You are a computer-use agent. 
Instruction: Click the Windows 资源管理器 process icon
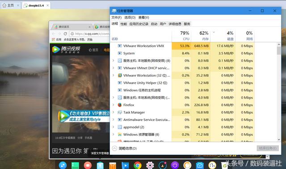coord(120,134)
